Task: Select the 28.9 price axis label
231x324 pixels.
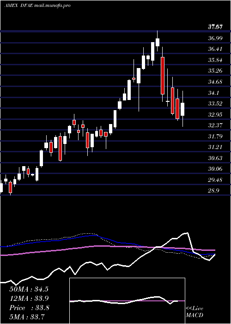Action: (x=213, y=191)
